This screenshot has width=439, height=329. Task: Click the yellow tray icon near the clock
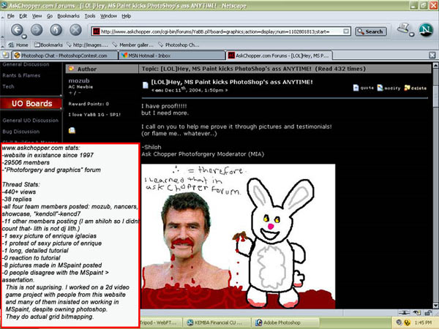(x=407, y=322)
